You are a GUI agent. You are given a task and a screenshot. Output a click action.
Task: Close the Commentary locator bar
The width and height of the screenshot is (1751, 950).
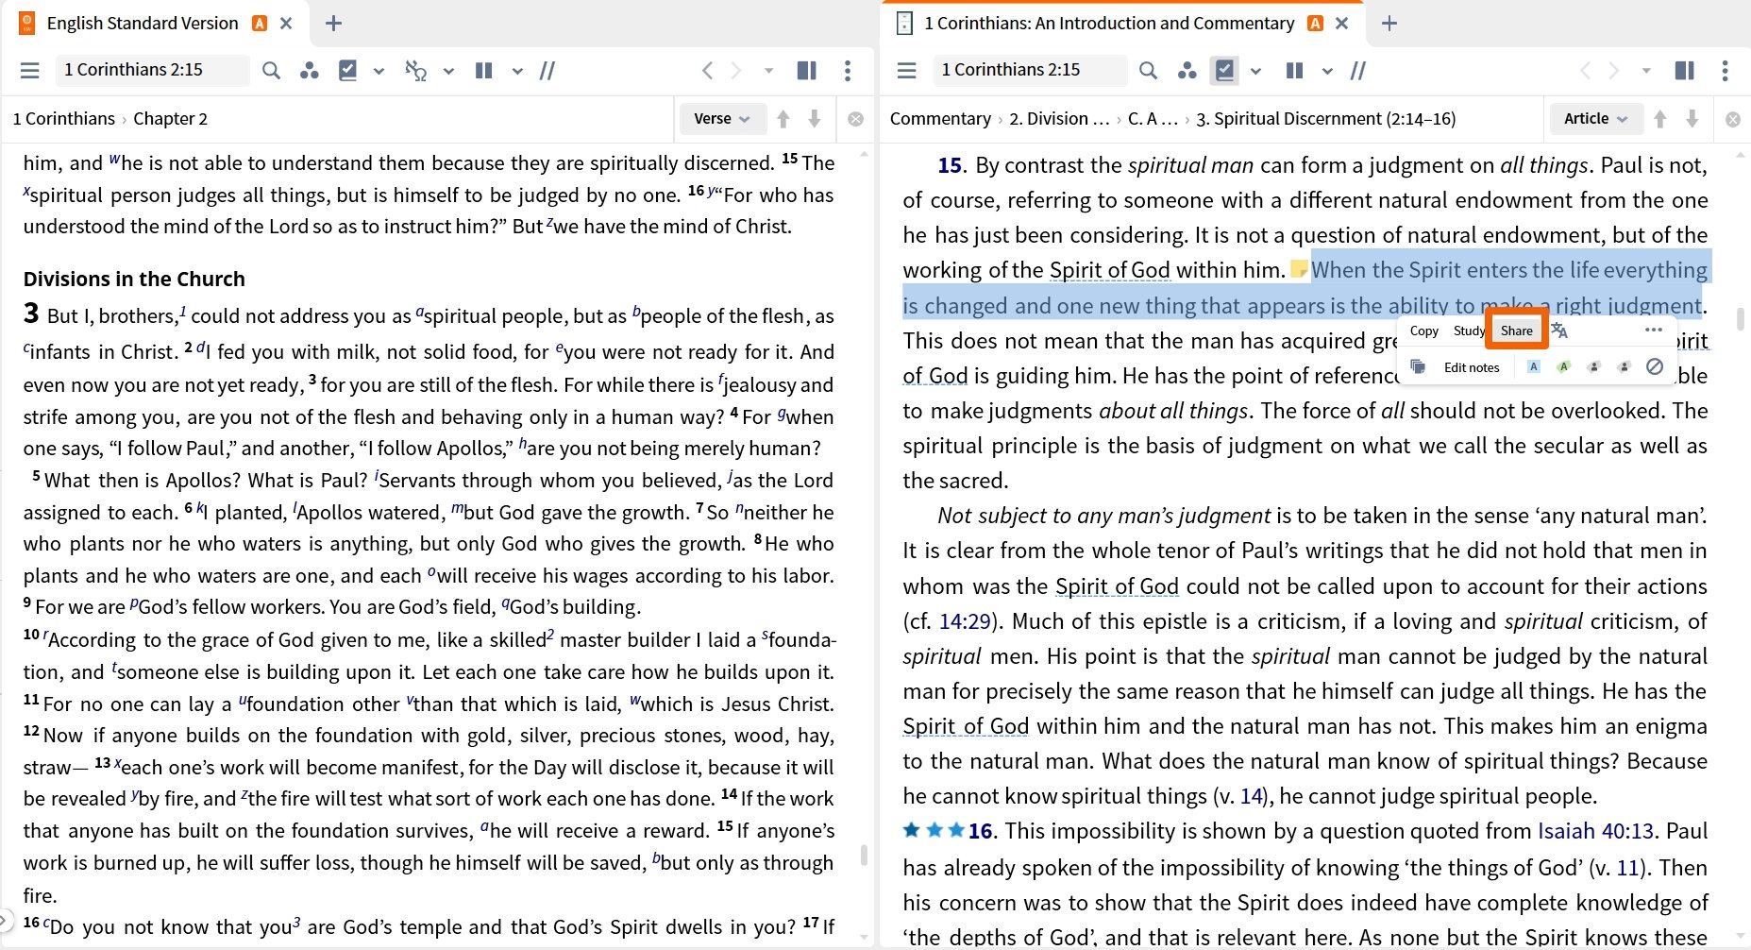pos(1733,119)
